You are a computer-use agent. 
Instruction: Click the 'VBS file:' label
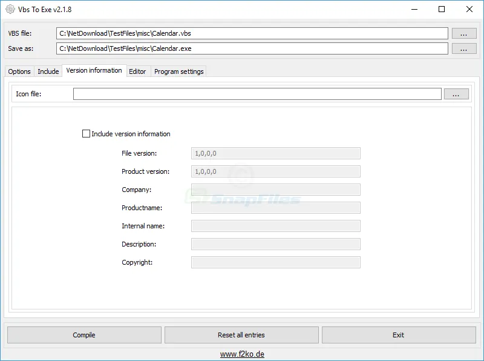point(20,33)
